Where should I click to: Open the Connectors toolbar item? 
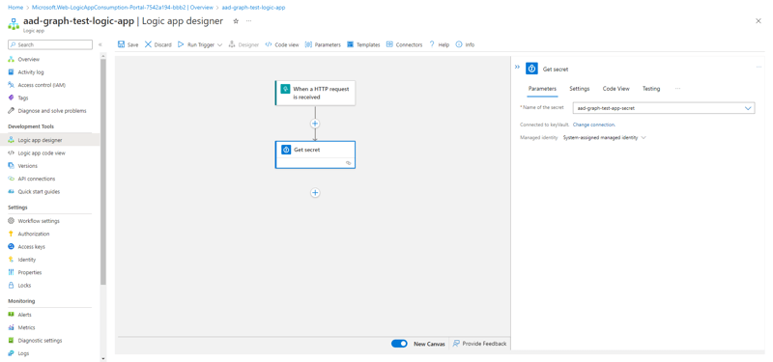coord(404,44)
